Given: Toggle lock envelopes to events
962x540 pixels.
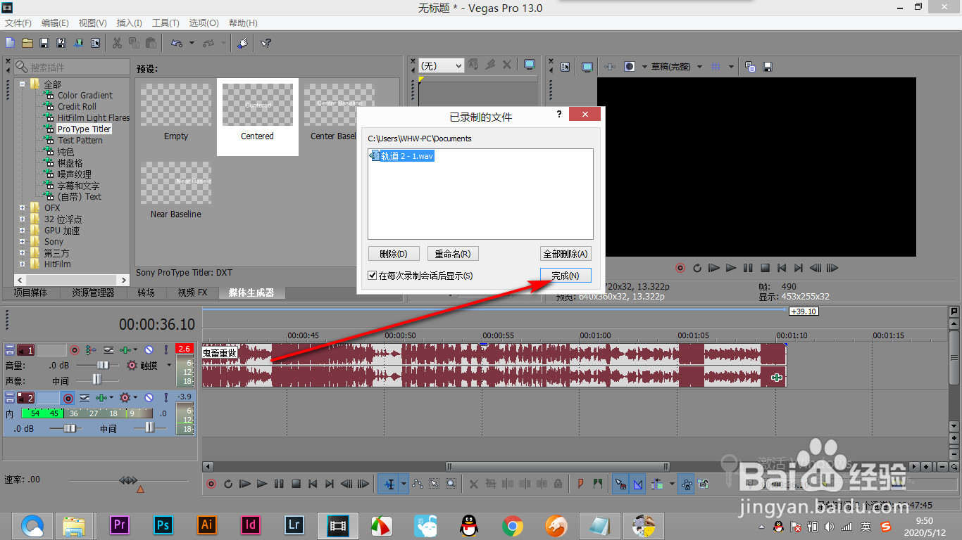Looking at the screenshot, I should pos(687,484).
